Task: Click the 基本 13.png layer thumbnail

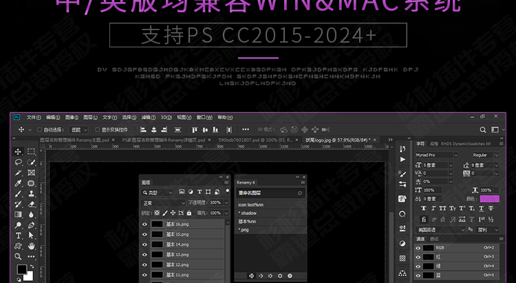Action: coord(157,254)
